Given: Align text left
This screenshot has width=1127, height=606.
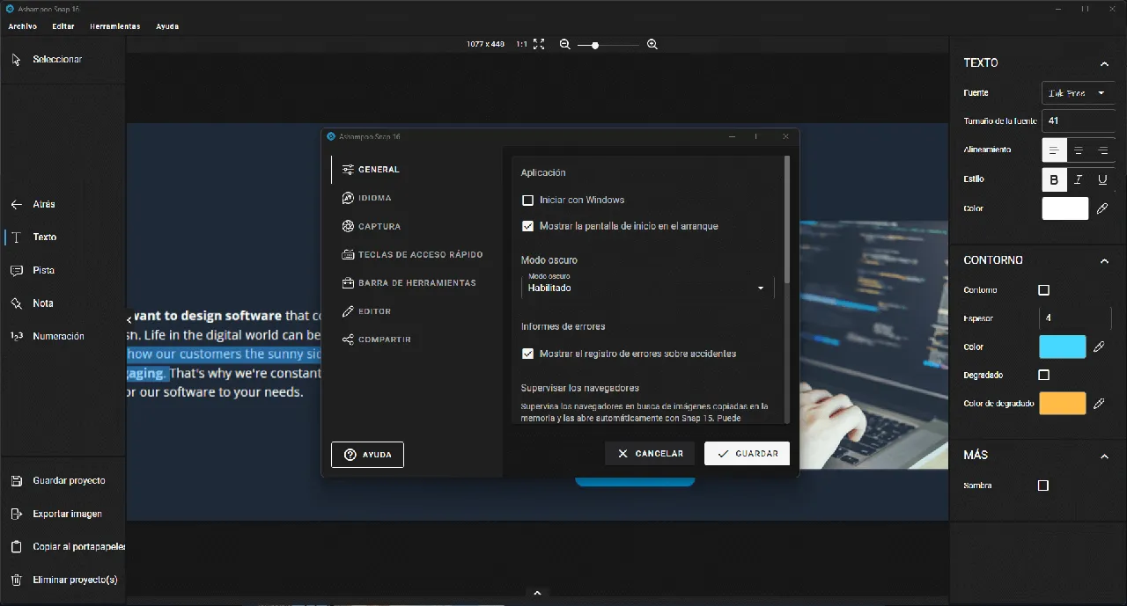Looking at the screenshot, I should click(1054, 150).
